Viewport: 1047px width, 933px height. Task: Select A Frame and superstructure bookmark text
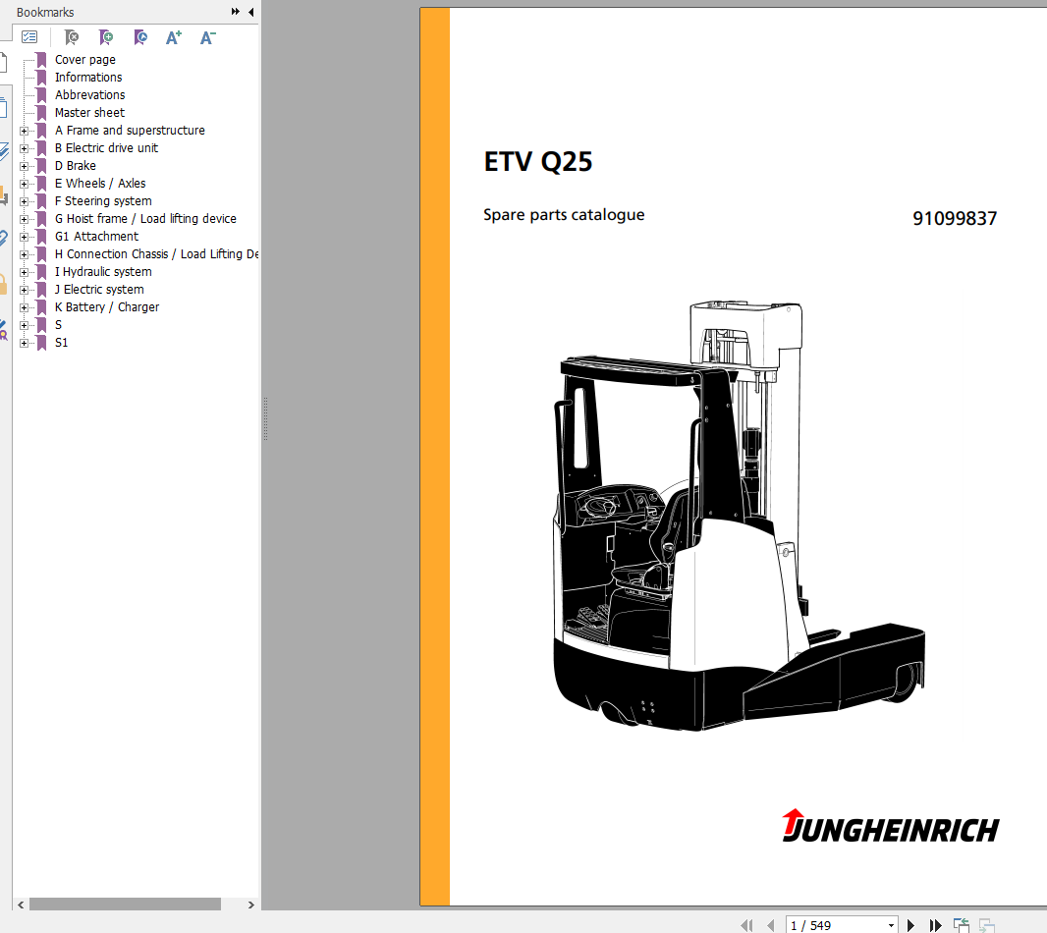(130, 131)
